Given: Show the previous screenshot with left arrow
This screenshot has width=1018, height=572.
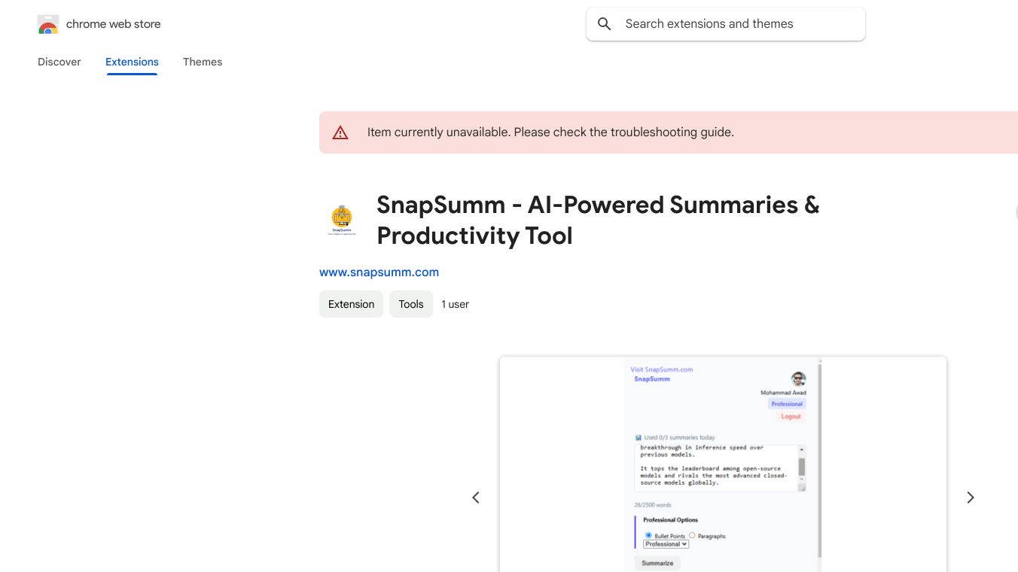Looking at the screenshot, I should tap(476, 497).
